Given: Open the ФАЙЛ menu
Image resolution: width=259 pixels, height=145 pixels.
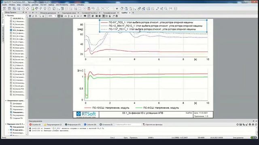Looking at the screenshot, I should [4, 5].
